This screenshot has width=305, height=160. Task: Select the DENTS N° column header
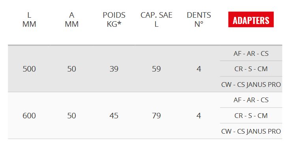click(x=199, y=20)
